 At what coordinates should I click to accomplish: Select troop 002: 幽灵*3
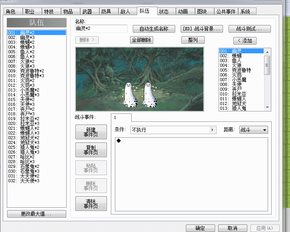37,37
